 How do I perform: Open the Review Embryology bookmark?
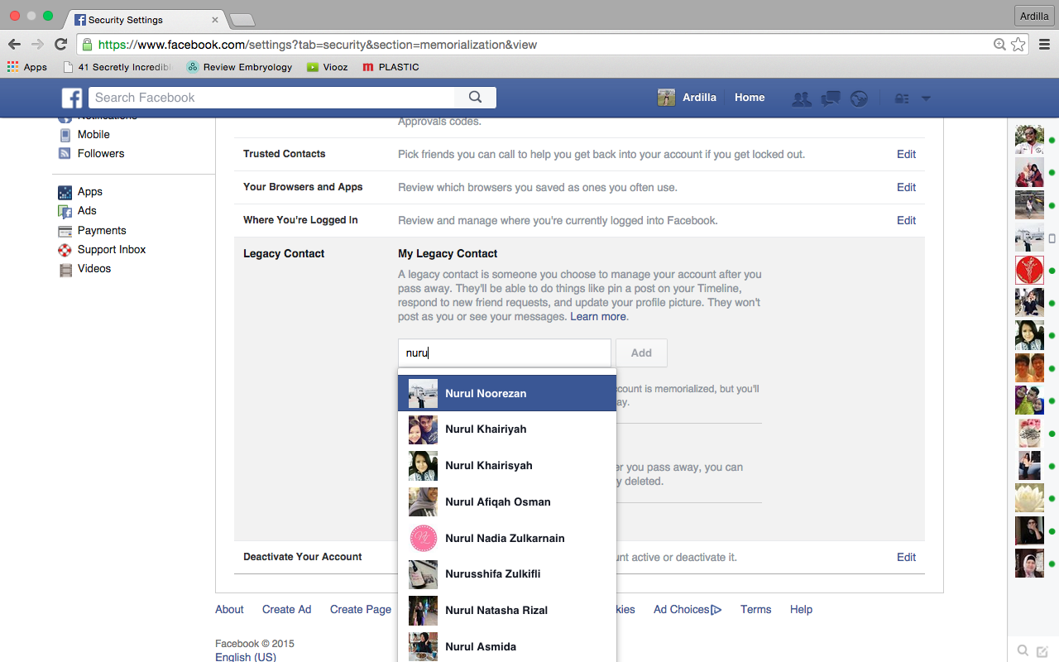point(240,67)
